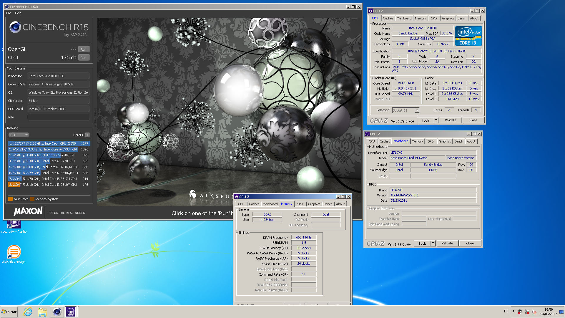Select Bench tab in Memory CPU-Z window
The width and height of the screenshot is (565, 318).
coord(328,204)
